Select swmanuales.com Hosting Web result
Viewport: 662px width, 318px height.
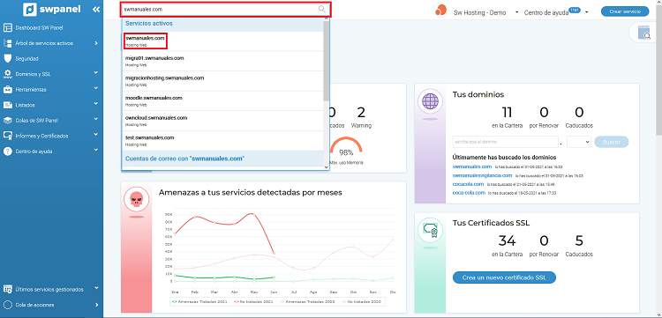point(222,41)
